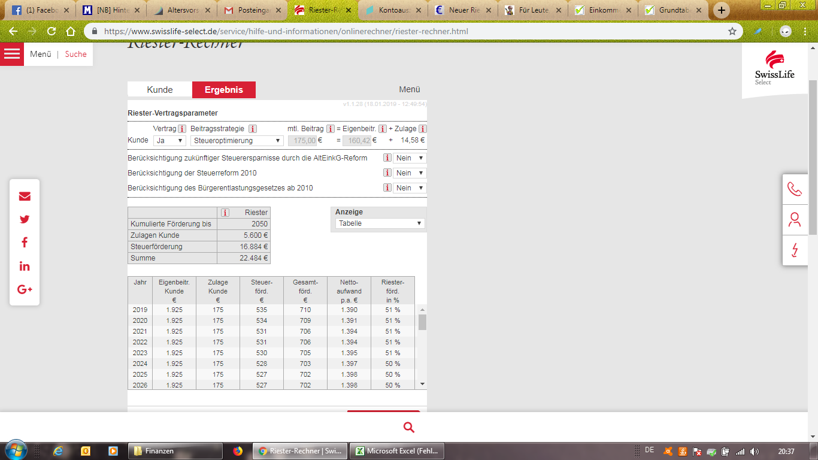This screenshot has height=460, width=818.
Task: Click the mtl. Beitrag 175,00 field
Action: 302,140
